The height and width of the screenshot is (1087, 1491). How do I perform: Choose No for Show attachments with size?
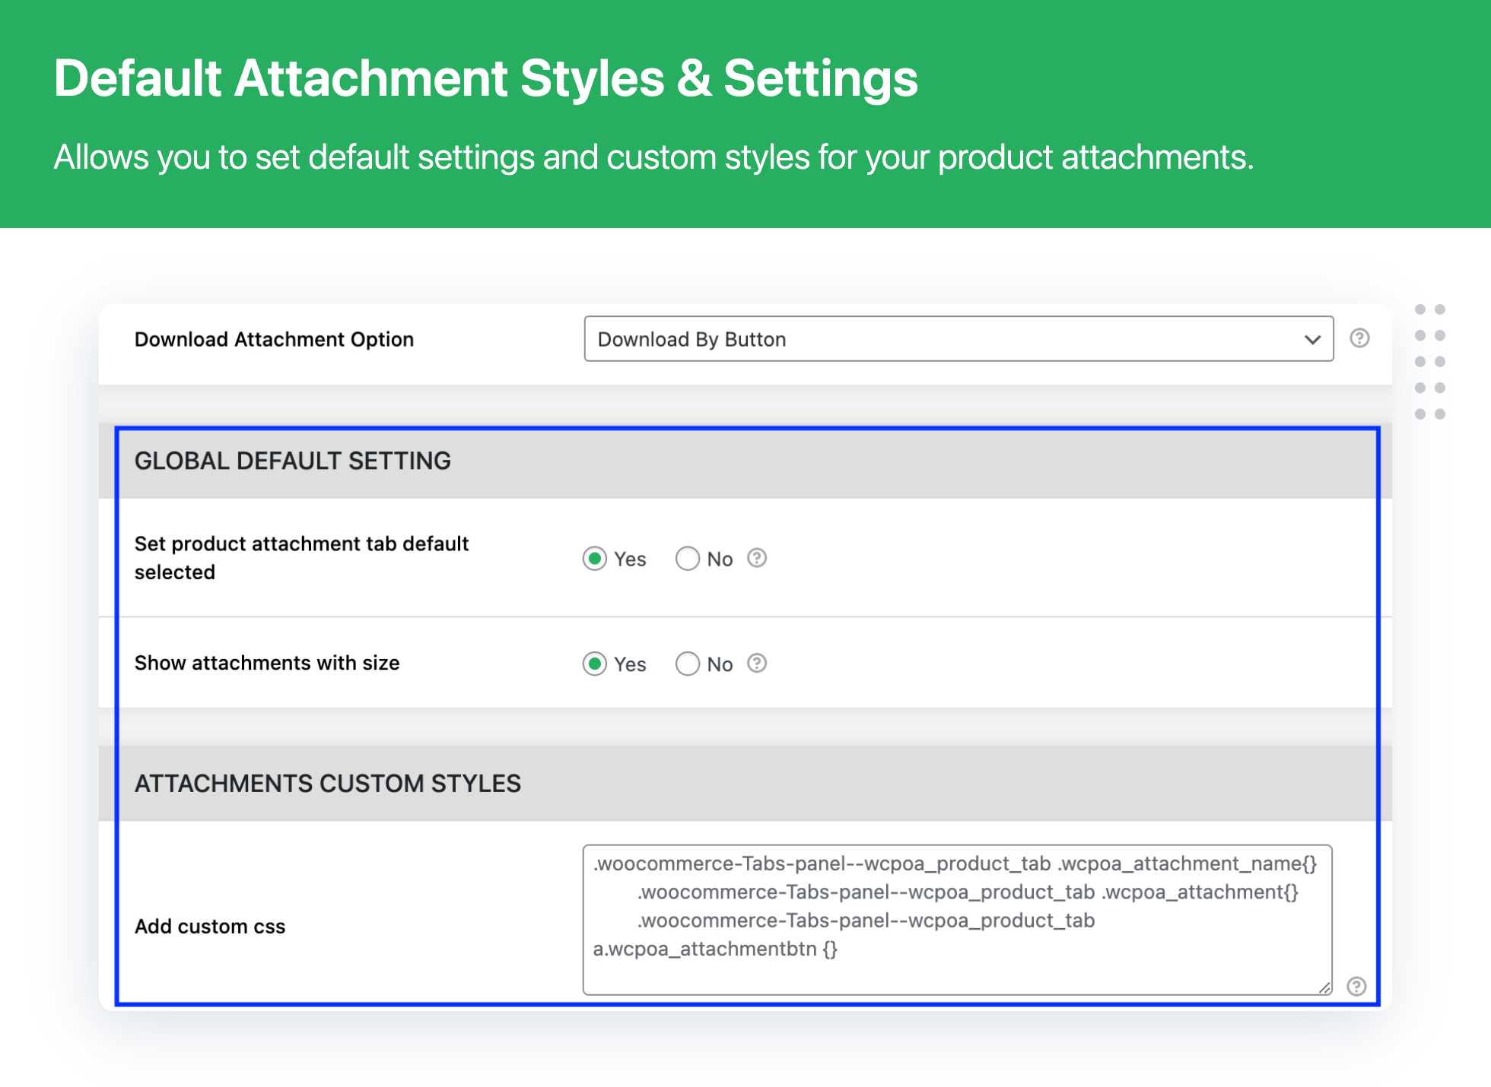click(688, 664)
